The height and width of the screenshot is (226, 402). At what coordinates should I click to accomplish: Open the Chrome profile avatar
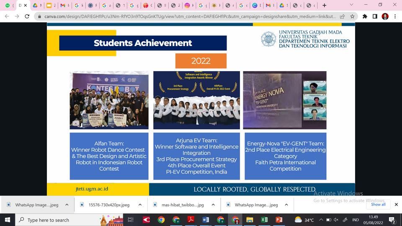(x=385, y=16)
